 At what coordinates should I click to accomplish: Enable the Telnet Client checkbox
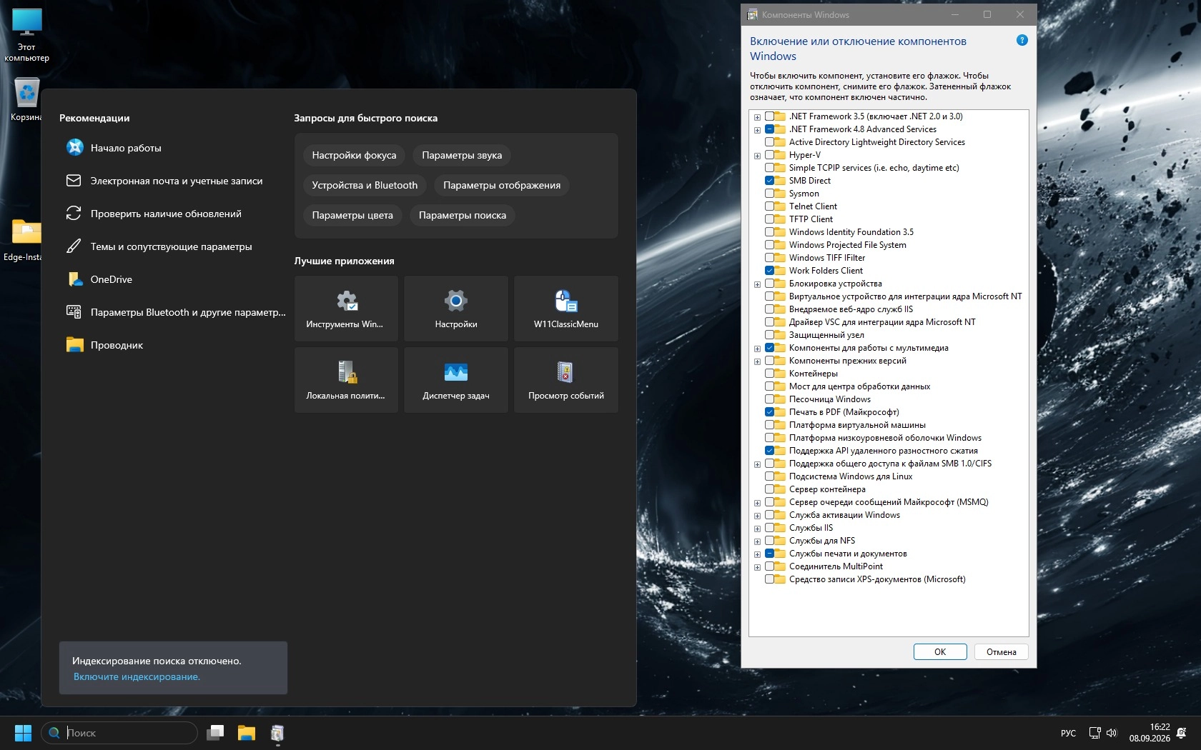click(x=770, y=206)
